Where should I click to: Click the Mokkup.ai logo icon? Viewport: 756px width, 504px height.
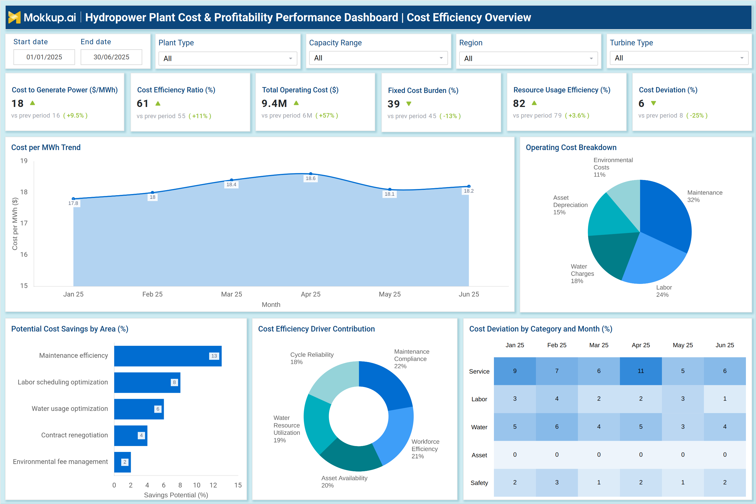[x=14, y=17]
